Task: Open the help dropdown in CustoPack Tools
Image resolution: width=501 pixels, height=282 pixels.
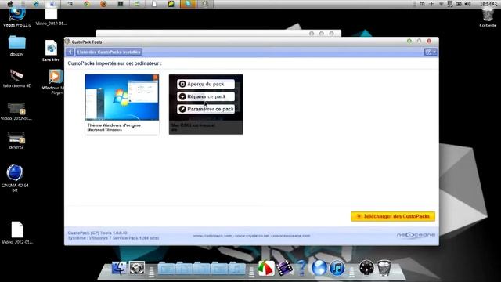Action: (431, 52)
